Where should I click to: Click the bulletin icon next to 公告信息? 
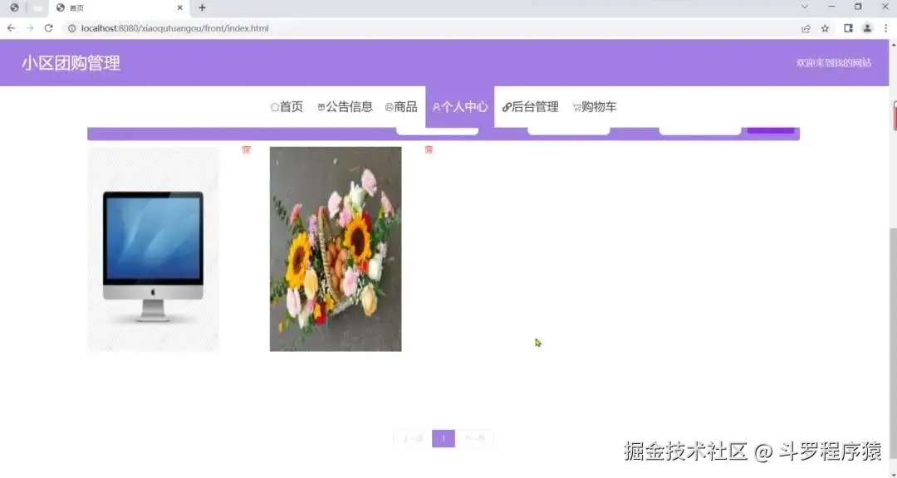point(322,106)
